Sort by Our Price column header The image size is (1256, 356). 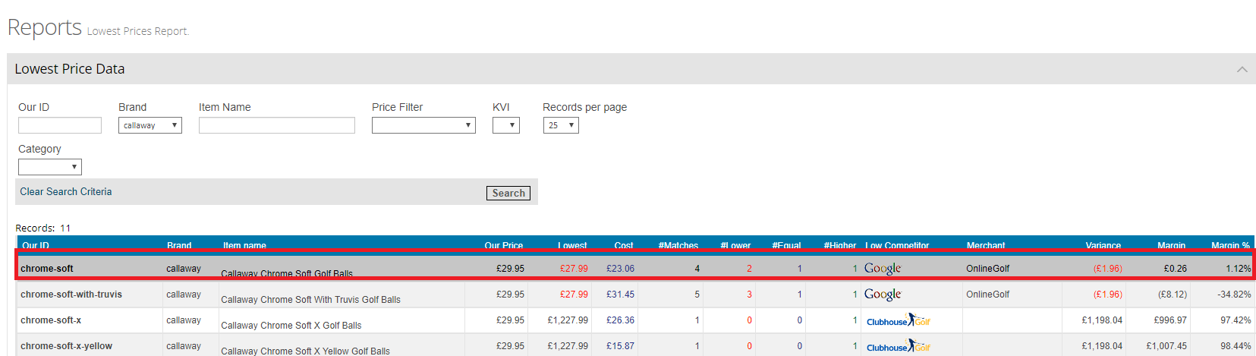(x=503, y=245)
